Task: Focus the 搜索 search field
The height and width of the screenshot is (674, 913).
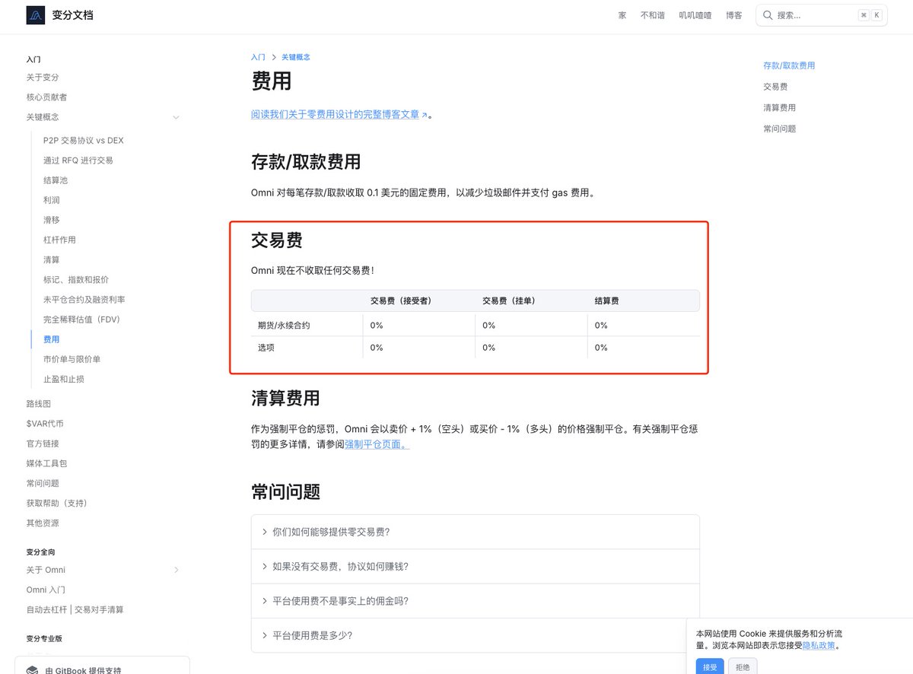Action: [822, 15]
